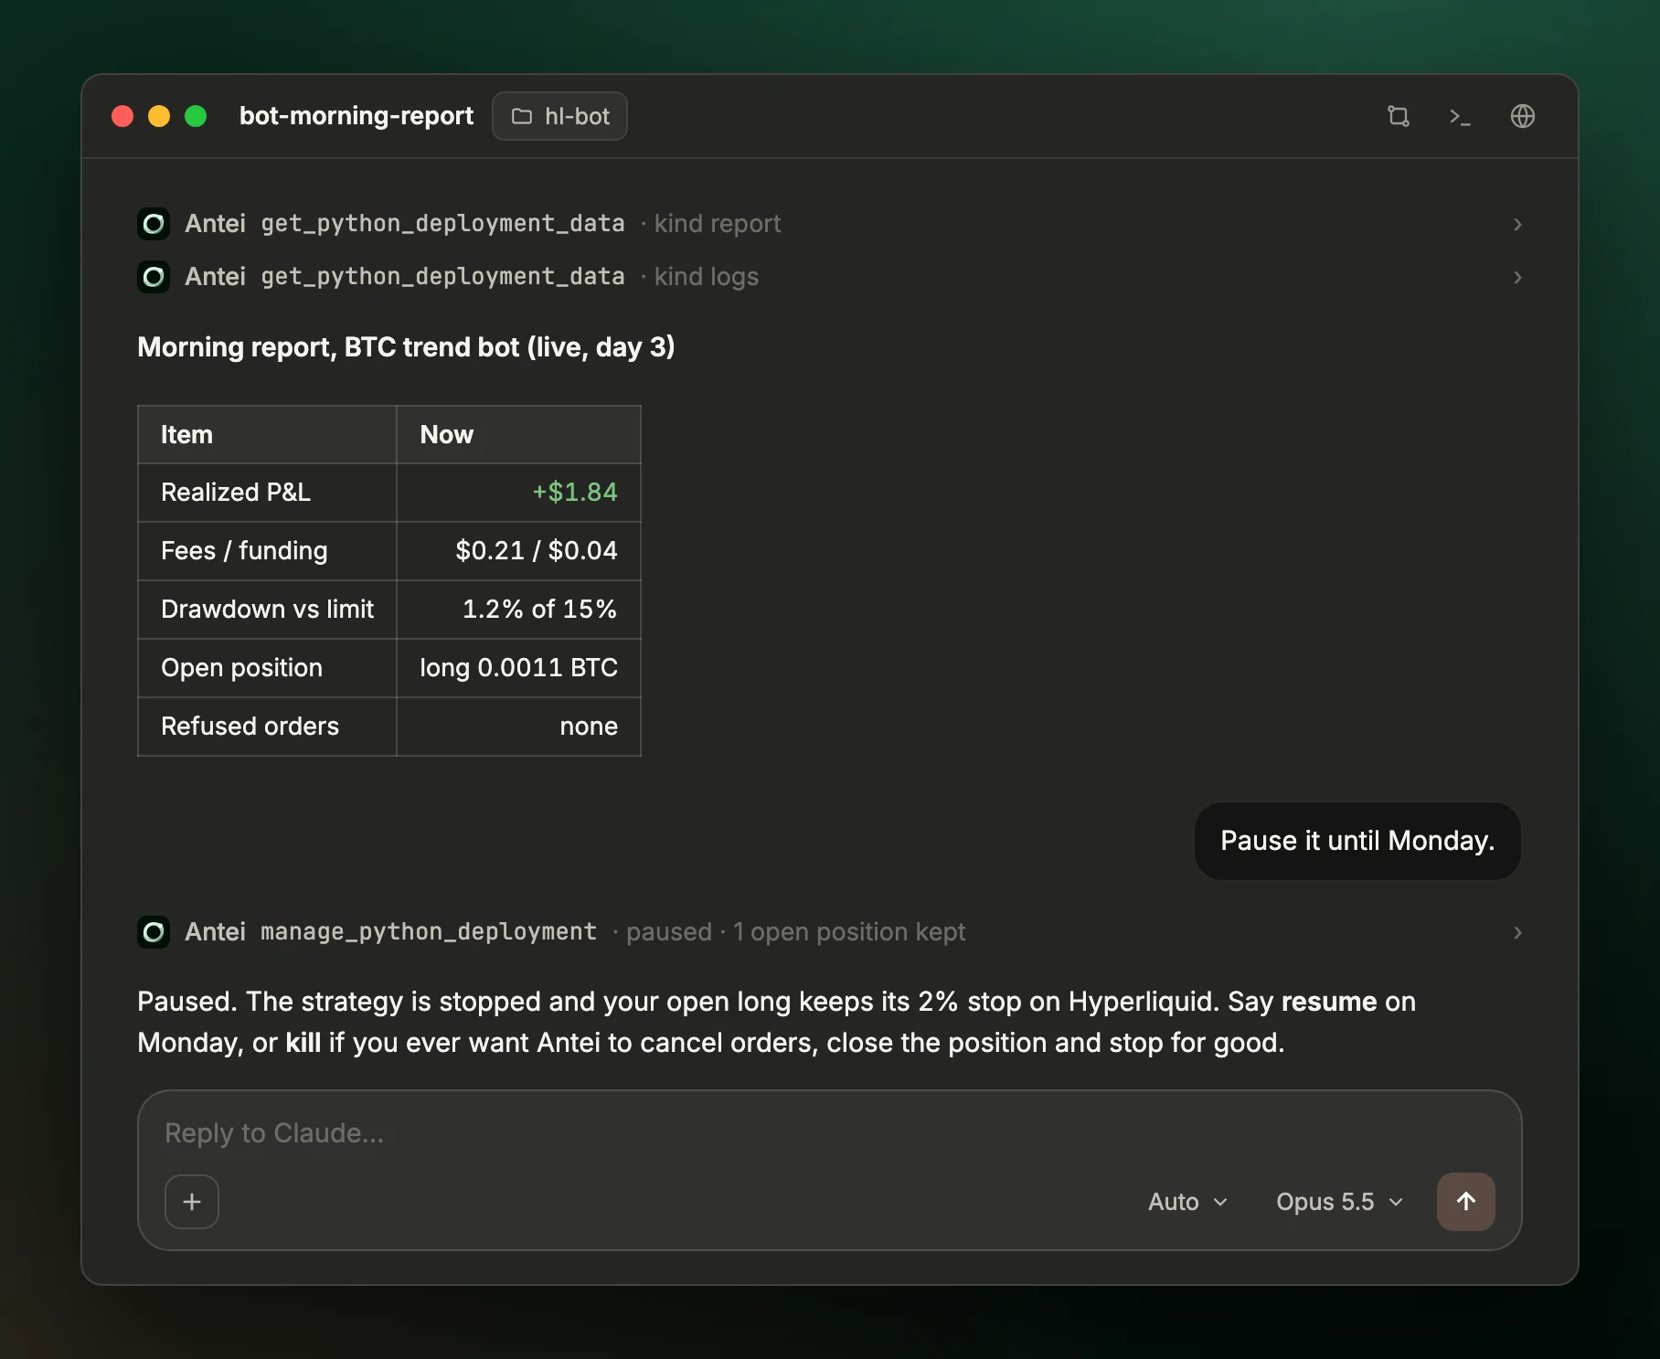
Task: Click the globe browser icon
Action: click(x=1522, y=116)
